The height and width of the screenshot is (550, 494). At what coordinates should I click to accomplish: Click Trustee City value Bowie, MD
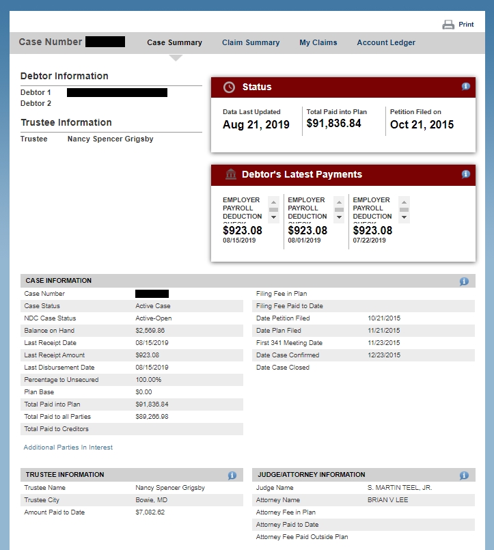point(152,500)
